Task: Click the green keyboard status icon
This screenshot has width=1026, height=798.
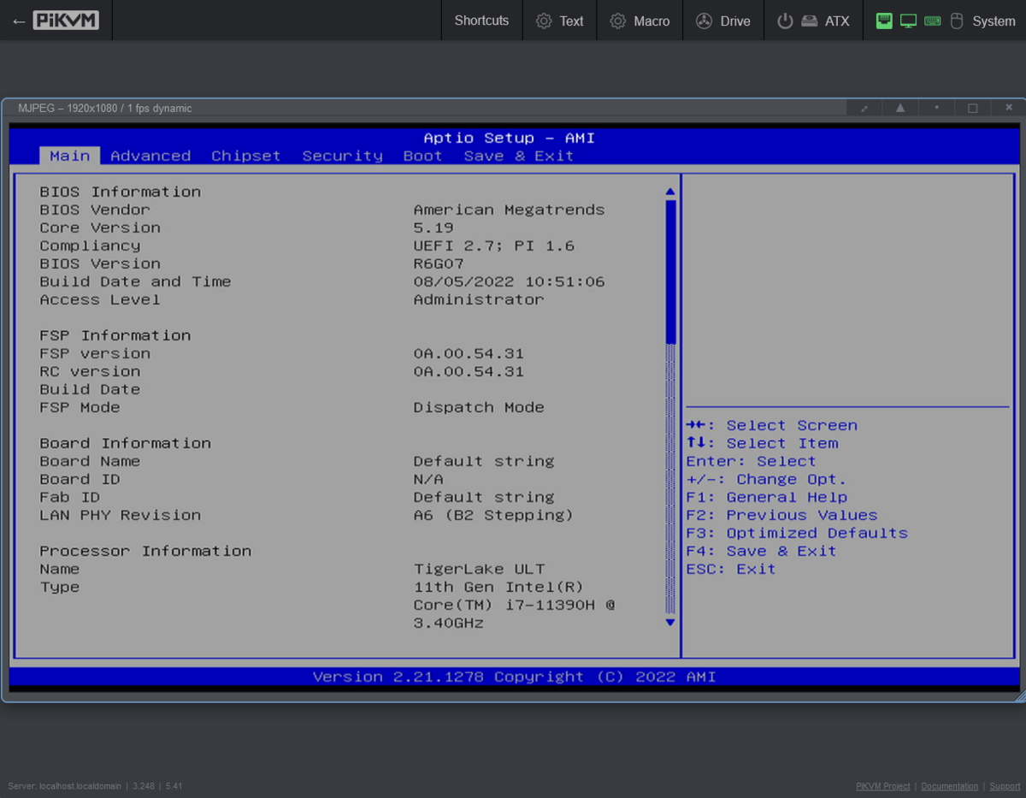Action: coord(933,21)
